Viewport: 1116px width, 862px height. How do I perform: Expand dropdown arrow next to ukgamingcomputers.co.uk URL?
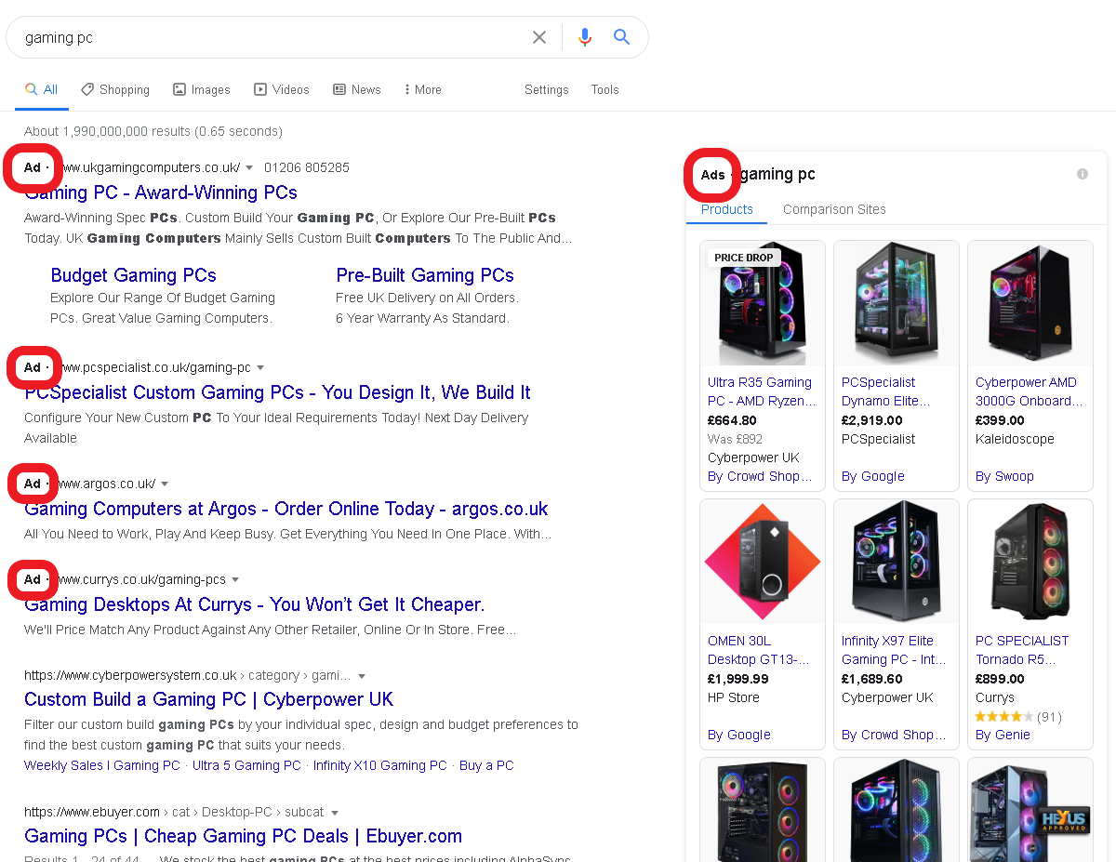point(249,168)
